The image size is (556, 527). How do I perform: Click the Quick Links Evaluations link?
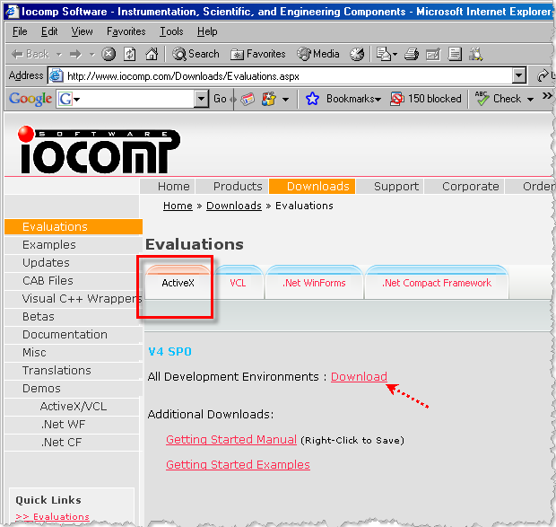click(x=53, y=517)
